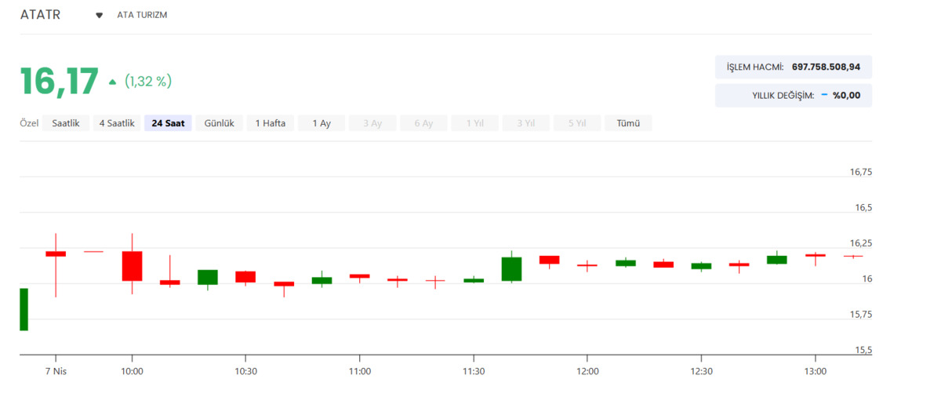Click the green up-triangle change indicator
941x397 pixels.
112,81
